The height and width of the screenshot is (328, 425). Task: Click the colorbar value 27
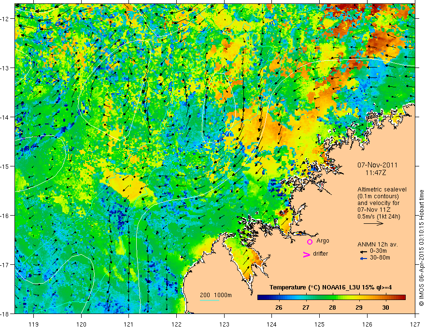coord(306,307)
